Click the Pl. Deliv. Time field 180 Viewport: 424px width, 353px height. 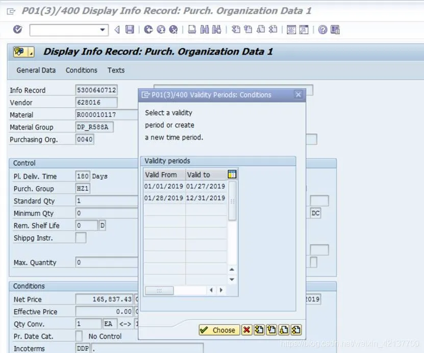pos(83,176)
